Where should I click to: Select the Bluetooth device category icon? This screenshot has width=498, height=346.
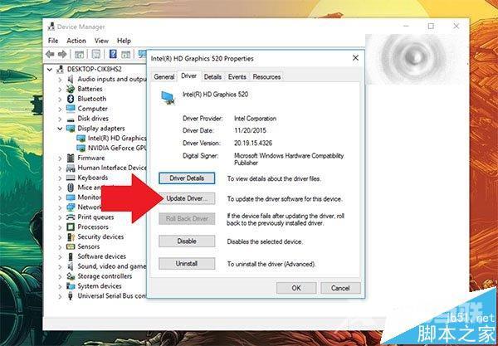coord(71,99)
